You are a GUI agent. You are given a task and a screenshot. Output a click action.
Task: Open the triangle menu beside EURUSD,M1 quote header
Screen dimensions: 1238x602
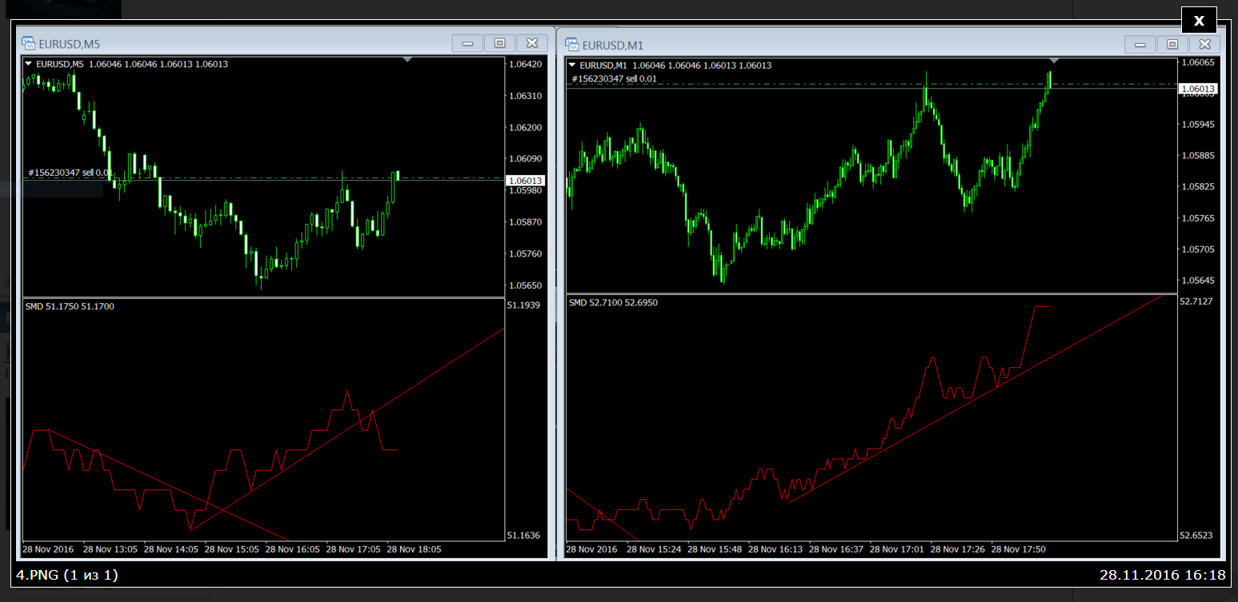tap(573, 65)
